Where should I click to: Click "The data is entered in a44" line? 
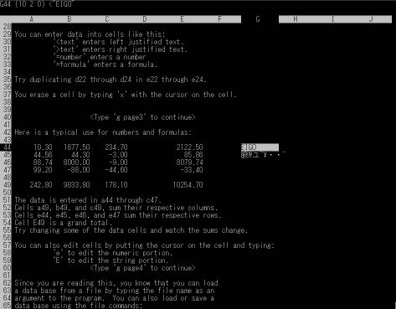coord(88,200)
